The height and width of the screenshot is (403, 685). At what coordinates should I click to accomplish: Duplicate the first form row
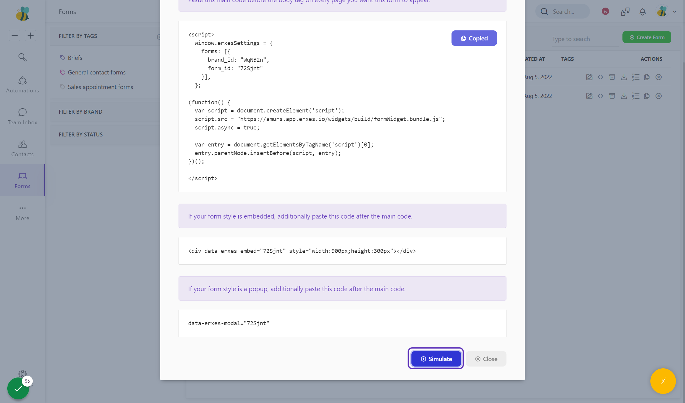(x=647, y=77)
